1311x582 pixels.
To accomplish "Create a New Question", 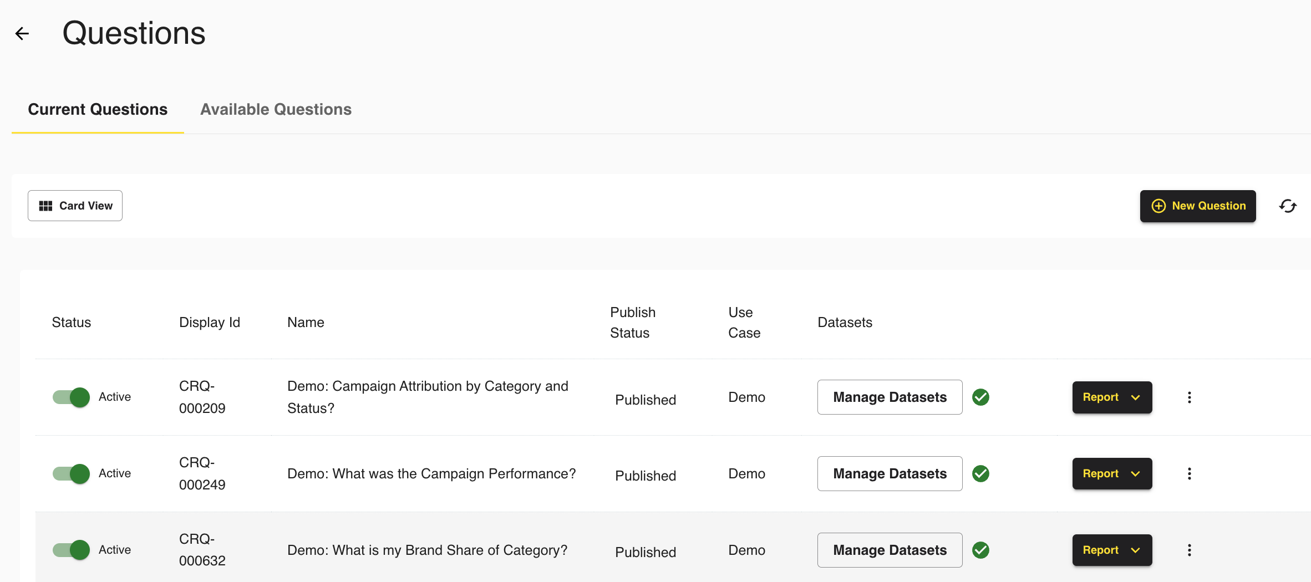I will coord(1197,206).
